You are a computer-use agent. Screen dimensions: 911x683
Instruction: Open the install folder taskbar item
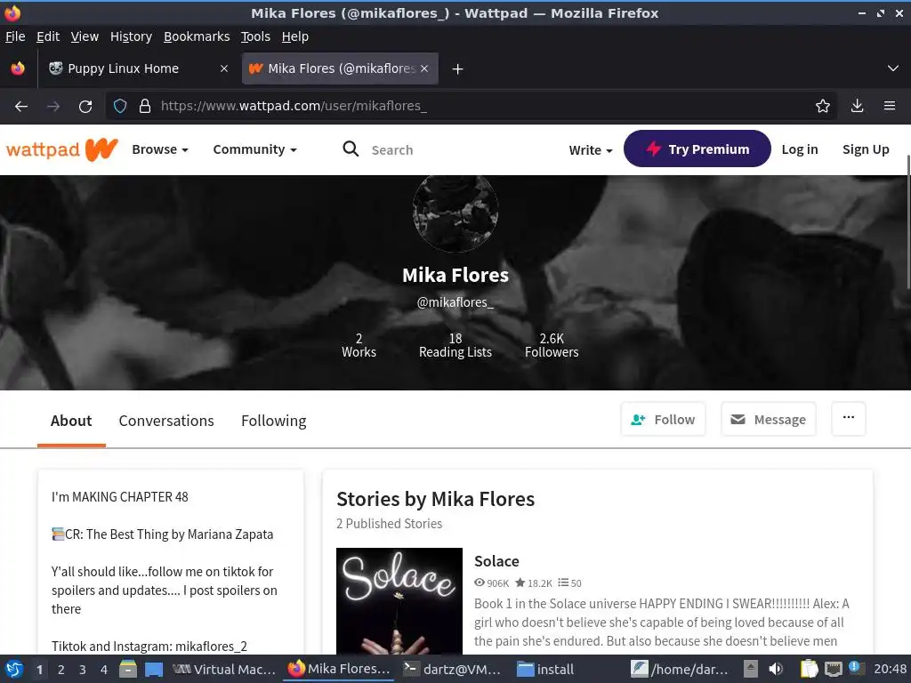point(545,669)
